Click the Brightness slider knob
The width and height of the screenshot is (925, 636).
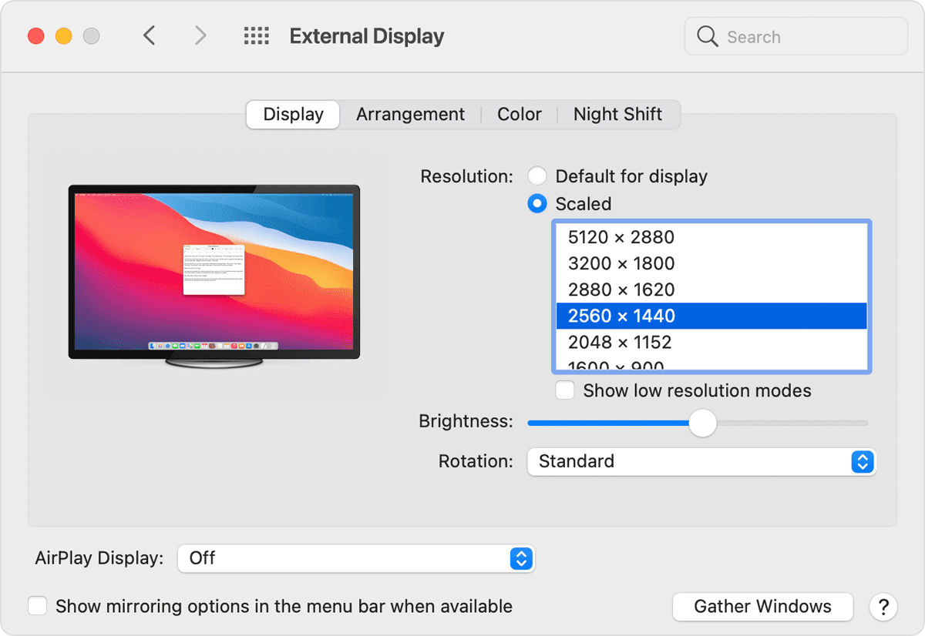click(702, 423)
